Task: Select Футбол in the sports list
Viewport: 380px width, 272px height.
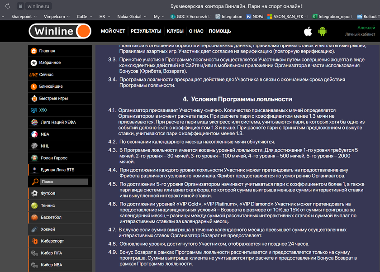Action: [x=60, y=193]
